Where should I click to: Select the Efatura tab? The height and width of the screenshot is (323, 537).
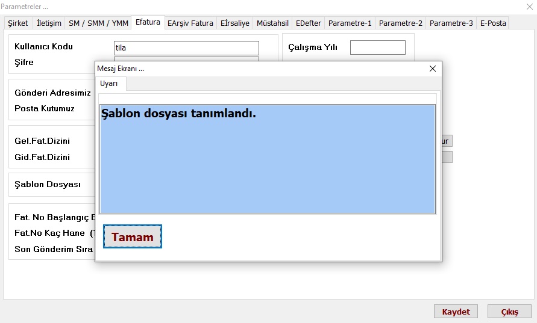148,22
